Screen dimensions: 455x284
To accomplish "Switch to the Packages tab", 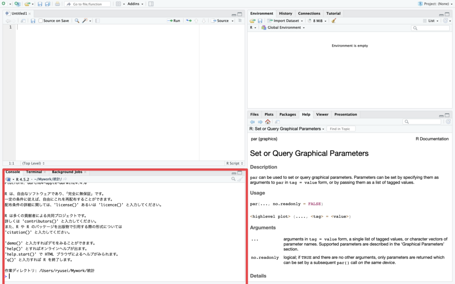I will tap(287, 114).
